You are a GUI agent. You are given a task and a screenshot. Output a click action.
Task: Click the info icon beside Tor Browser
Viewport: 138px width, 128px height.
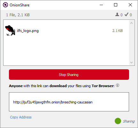coord(118,85)
